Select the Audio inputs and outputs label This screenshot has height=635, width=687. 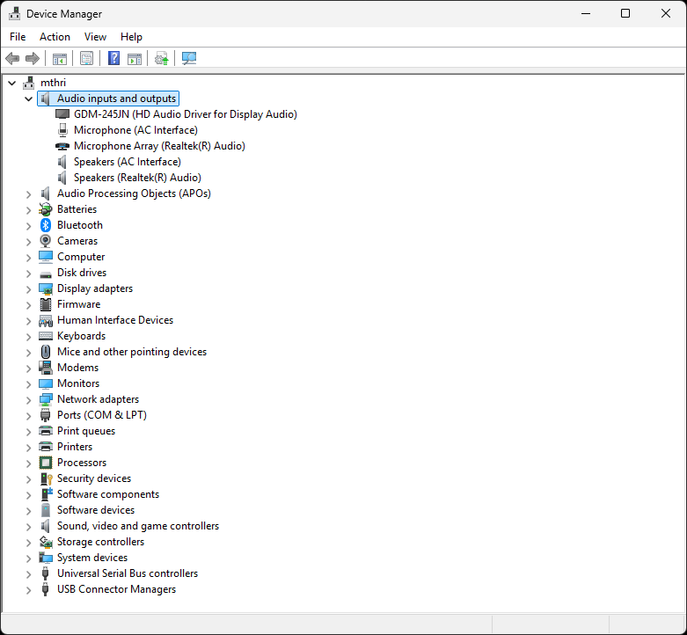116,99
